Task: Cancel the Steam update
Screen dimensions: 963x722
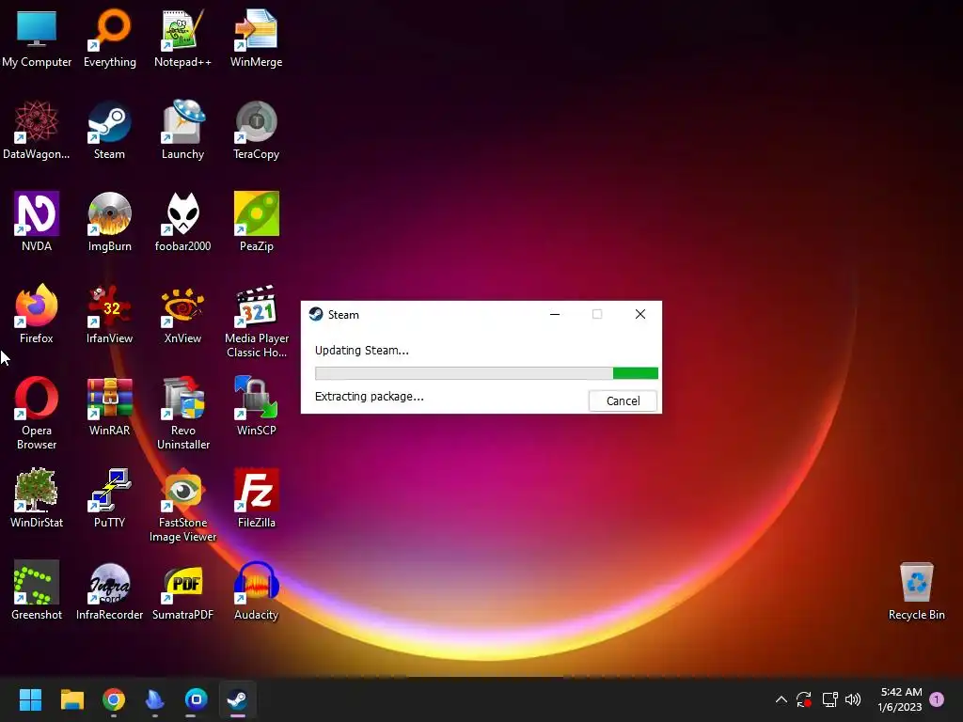Action: point(623,400)
